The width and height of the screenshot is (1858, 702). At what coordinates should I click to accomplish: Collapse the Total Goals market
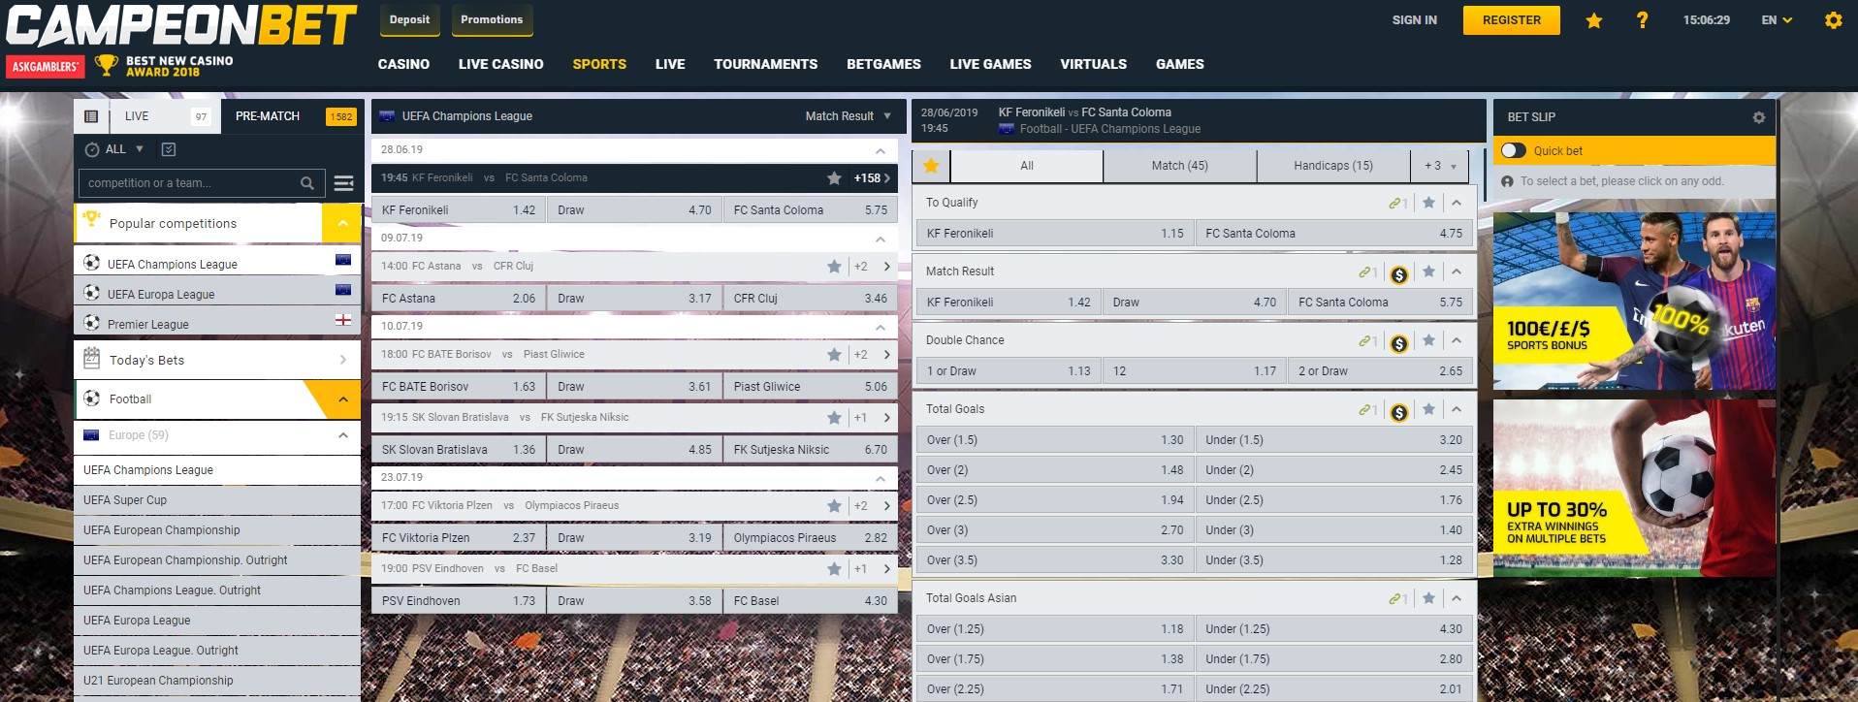pyautogui.click(x=1457, y=409)
